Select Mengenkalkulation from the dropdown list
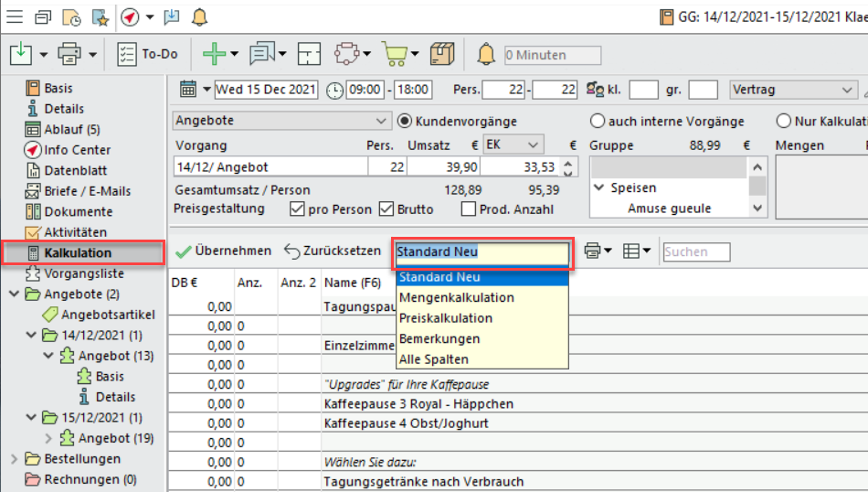The width and height of the screenshot is (868, 492). coord(457,297)
